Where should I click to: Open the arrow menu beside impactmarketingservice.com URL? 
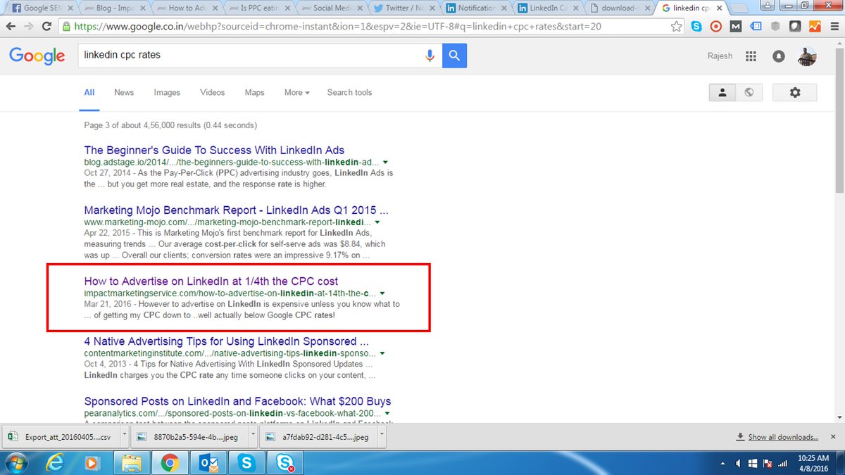(x=382, y=293)
